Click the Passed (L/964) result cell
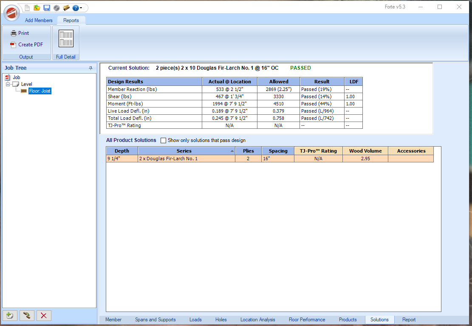The image size is (472, 326). tap(322, 111)
